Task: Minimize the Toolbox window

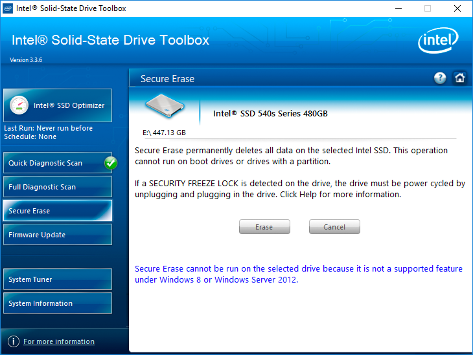Action: click(398, 8)
